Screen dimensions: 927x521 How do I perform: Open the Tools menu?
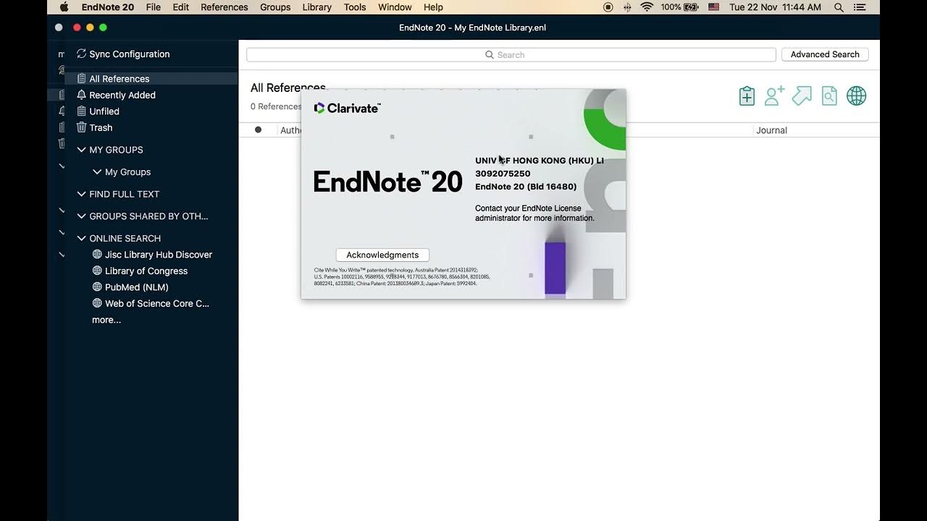[355, 7]
